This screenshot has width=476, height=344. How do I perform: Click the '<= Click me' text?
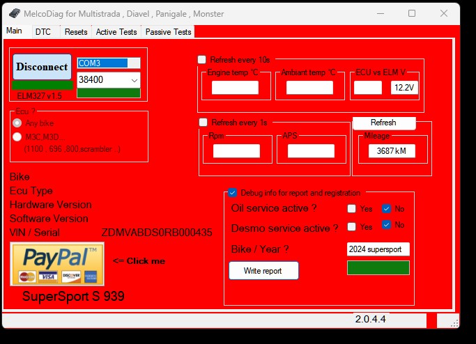pos(139,261)
